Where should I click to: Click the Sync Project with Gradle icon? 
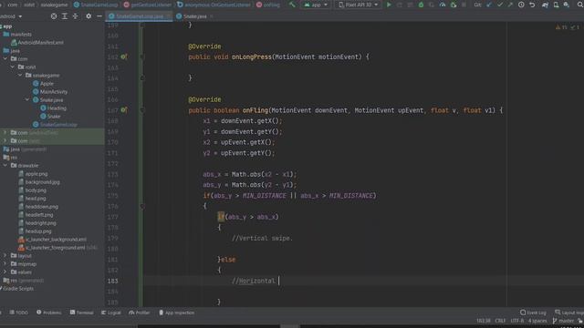click(545, 5)
